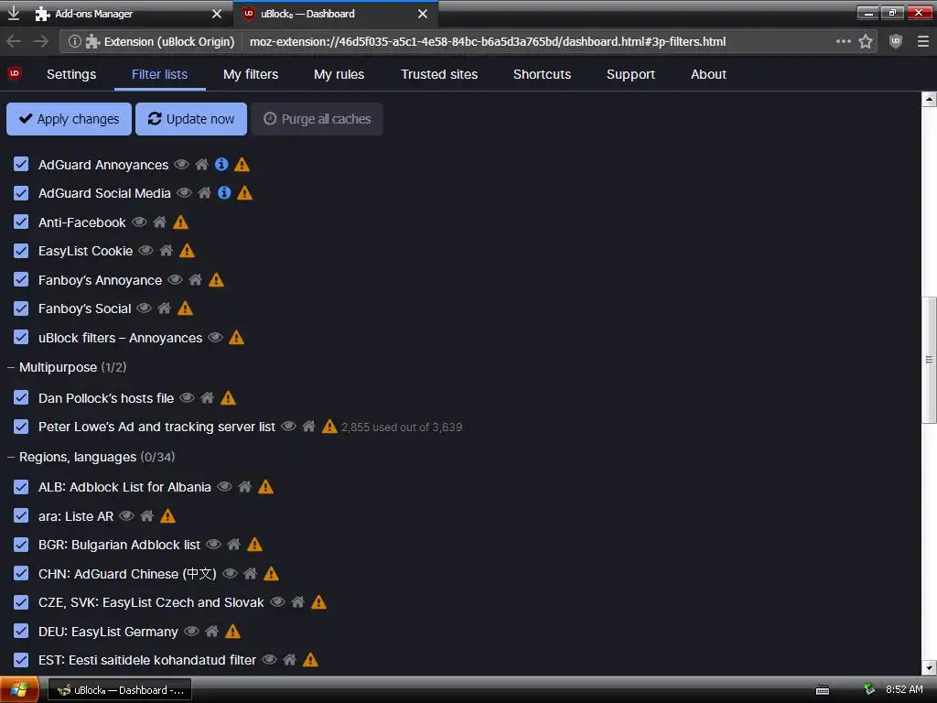
Task: Open Fanboy's Social home page icon
Action: point(165,308)
